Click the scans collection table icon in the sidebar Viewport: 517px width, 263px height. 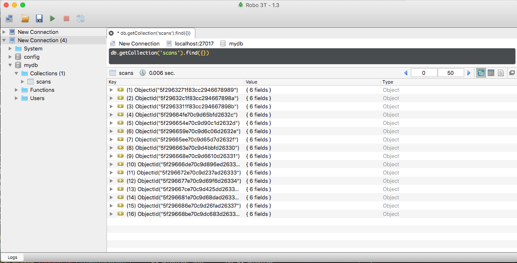[x=31, y=81]
